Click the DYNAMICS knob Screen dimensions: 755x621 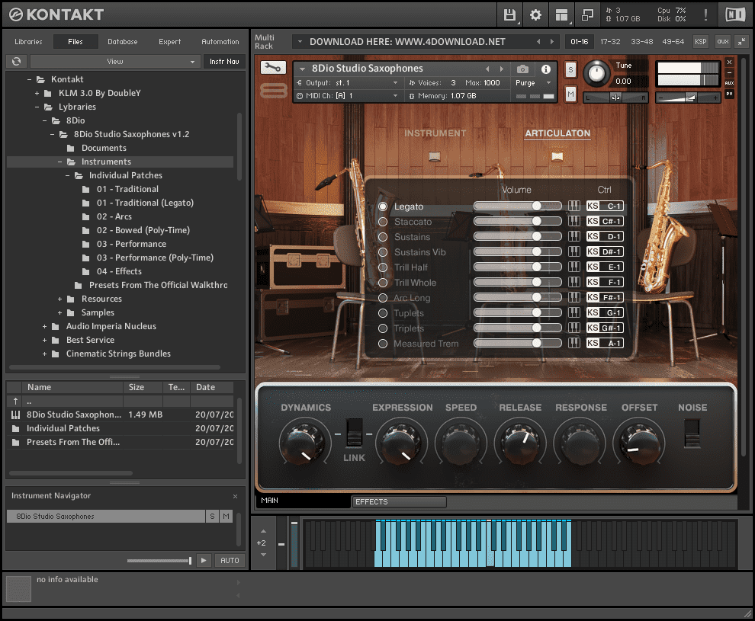pos(305,442)
